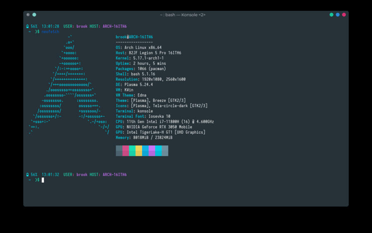Click the 'WM Theme: Edna' line
The height and width of the screenshot is (233, 372).
[131, 95]
